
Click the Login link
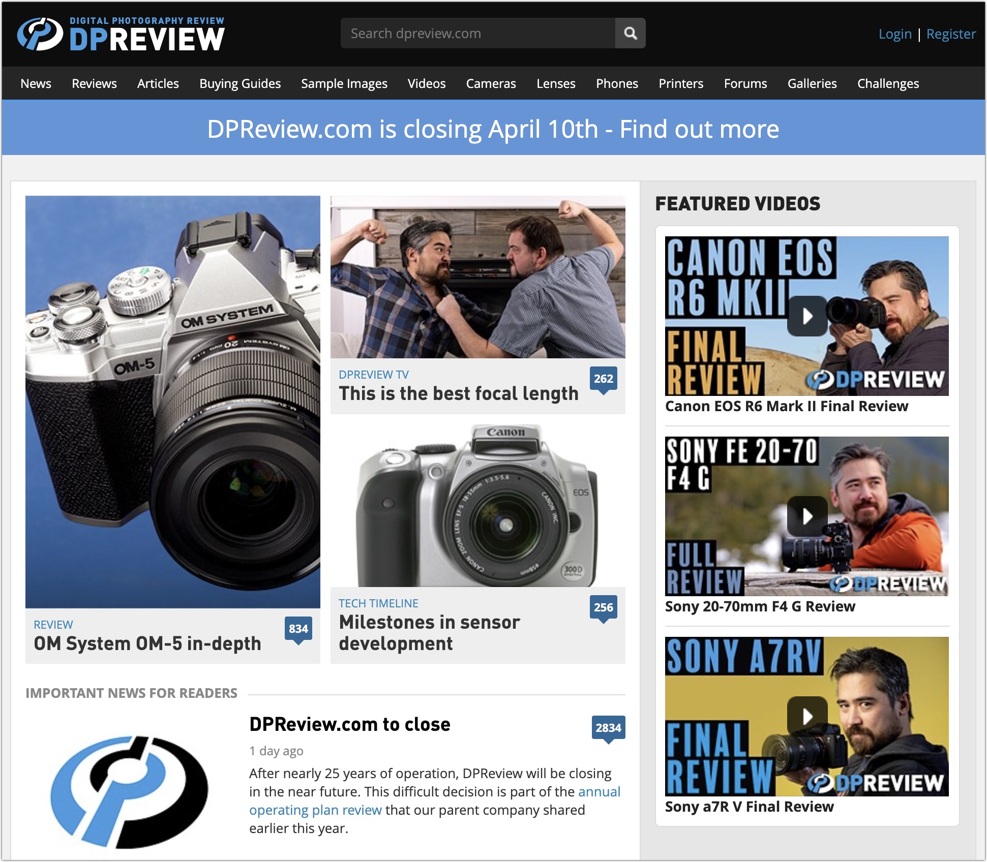click(895, 34)
